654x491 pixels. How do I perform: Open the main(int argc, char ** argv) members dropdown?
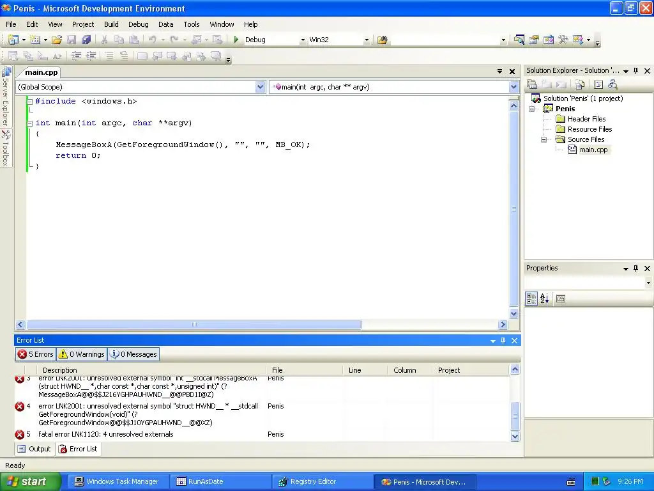pos(513,87)
